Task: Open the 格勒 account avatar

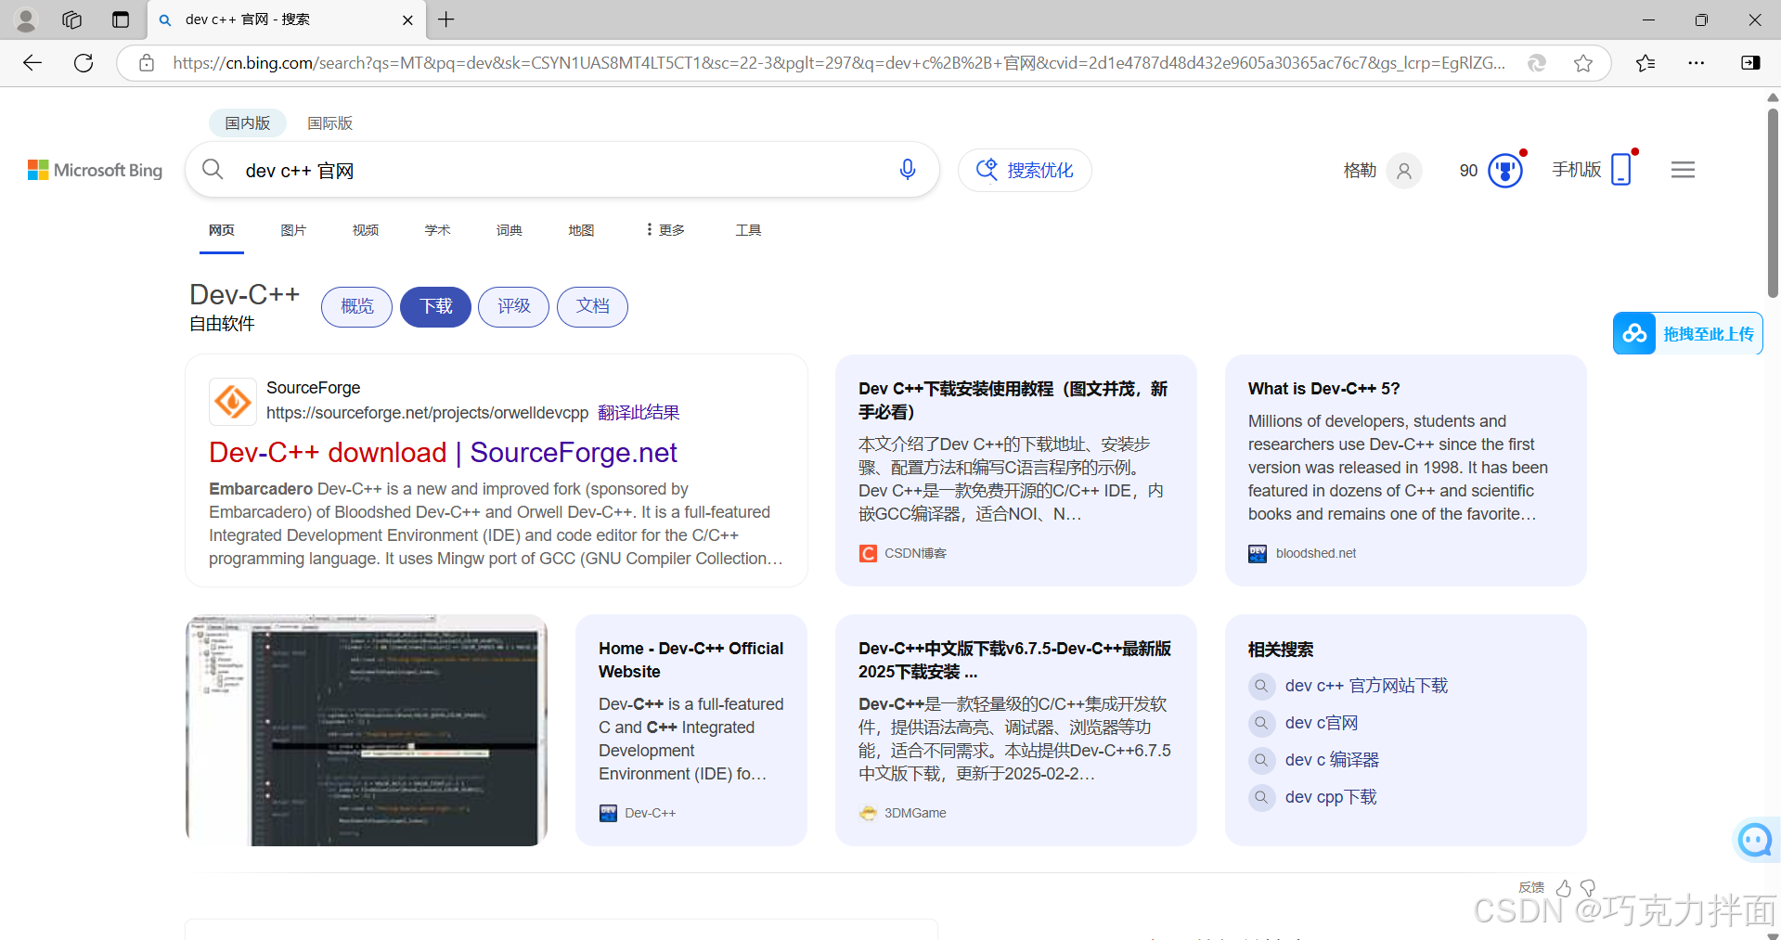Action: (x=1404, y=171)
